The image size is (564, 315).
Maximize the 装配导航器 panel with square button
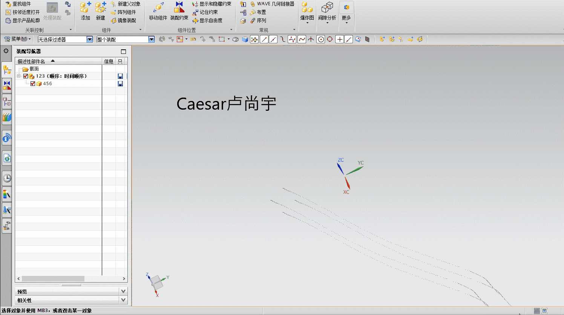[x=123, y=52]
